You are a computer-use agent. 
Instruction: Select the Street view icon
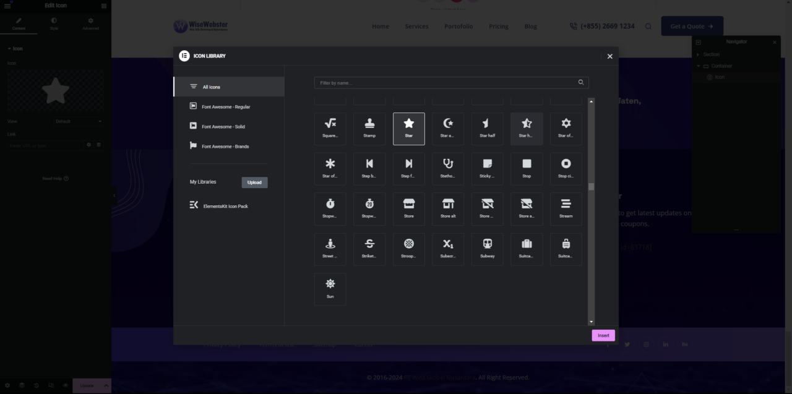[330, 249]
